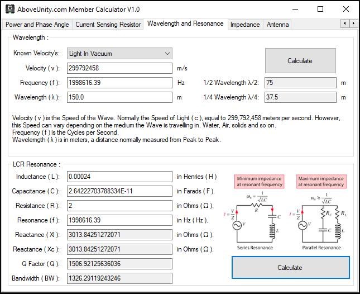Close the Member Calculator window

coord(345,9)
